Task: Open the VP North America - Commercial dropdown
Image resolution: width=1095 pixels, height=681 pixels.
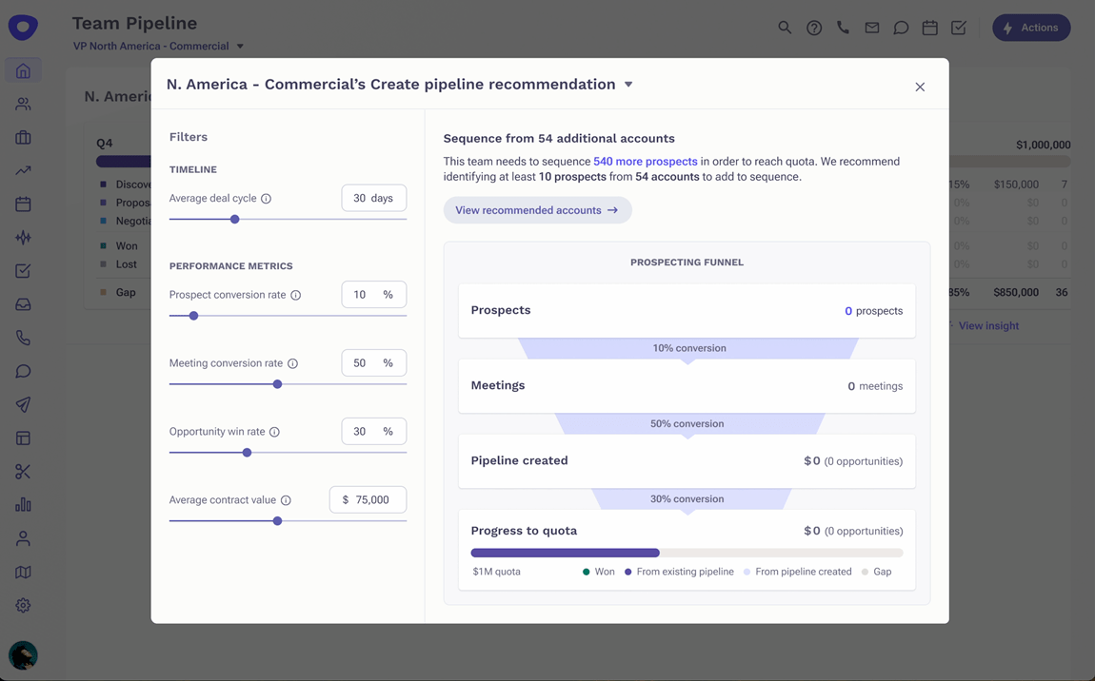Action: coord(240,47)
